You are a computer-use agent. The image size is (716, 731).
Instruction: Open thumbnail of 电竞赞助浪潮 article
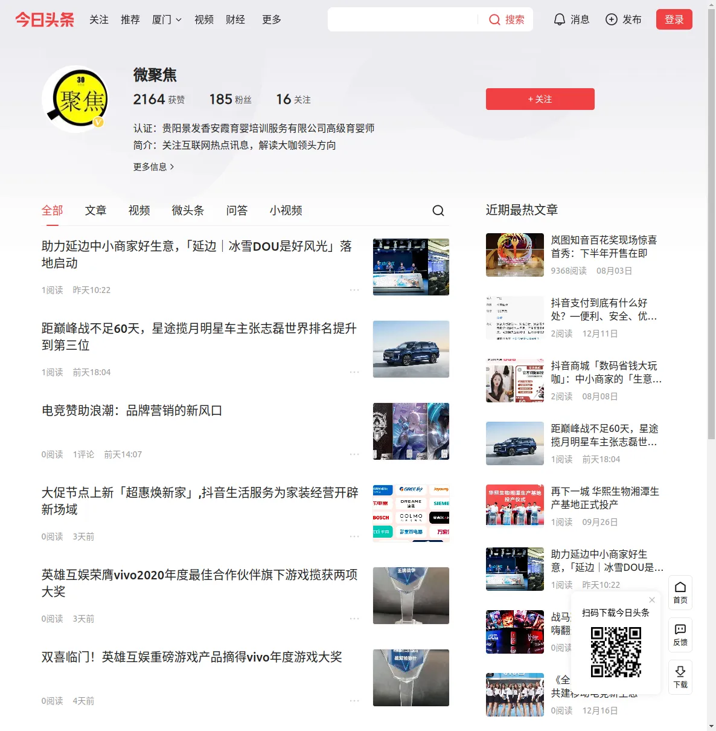pos(411,431)
